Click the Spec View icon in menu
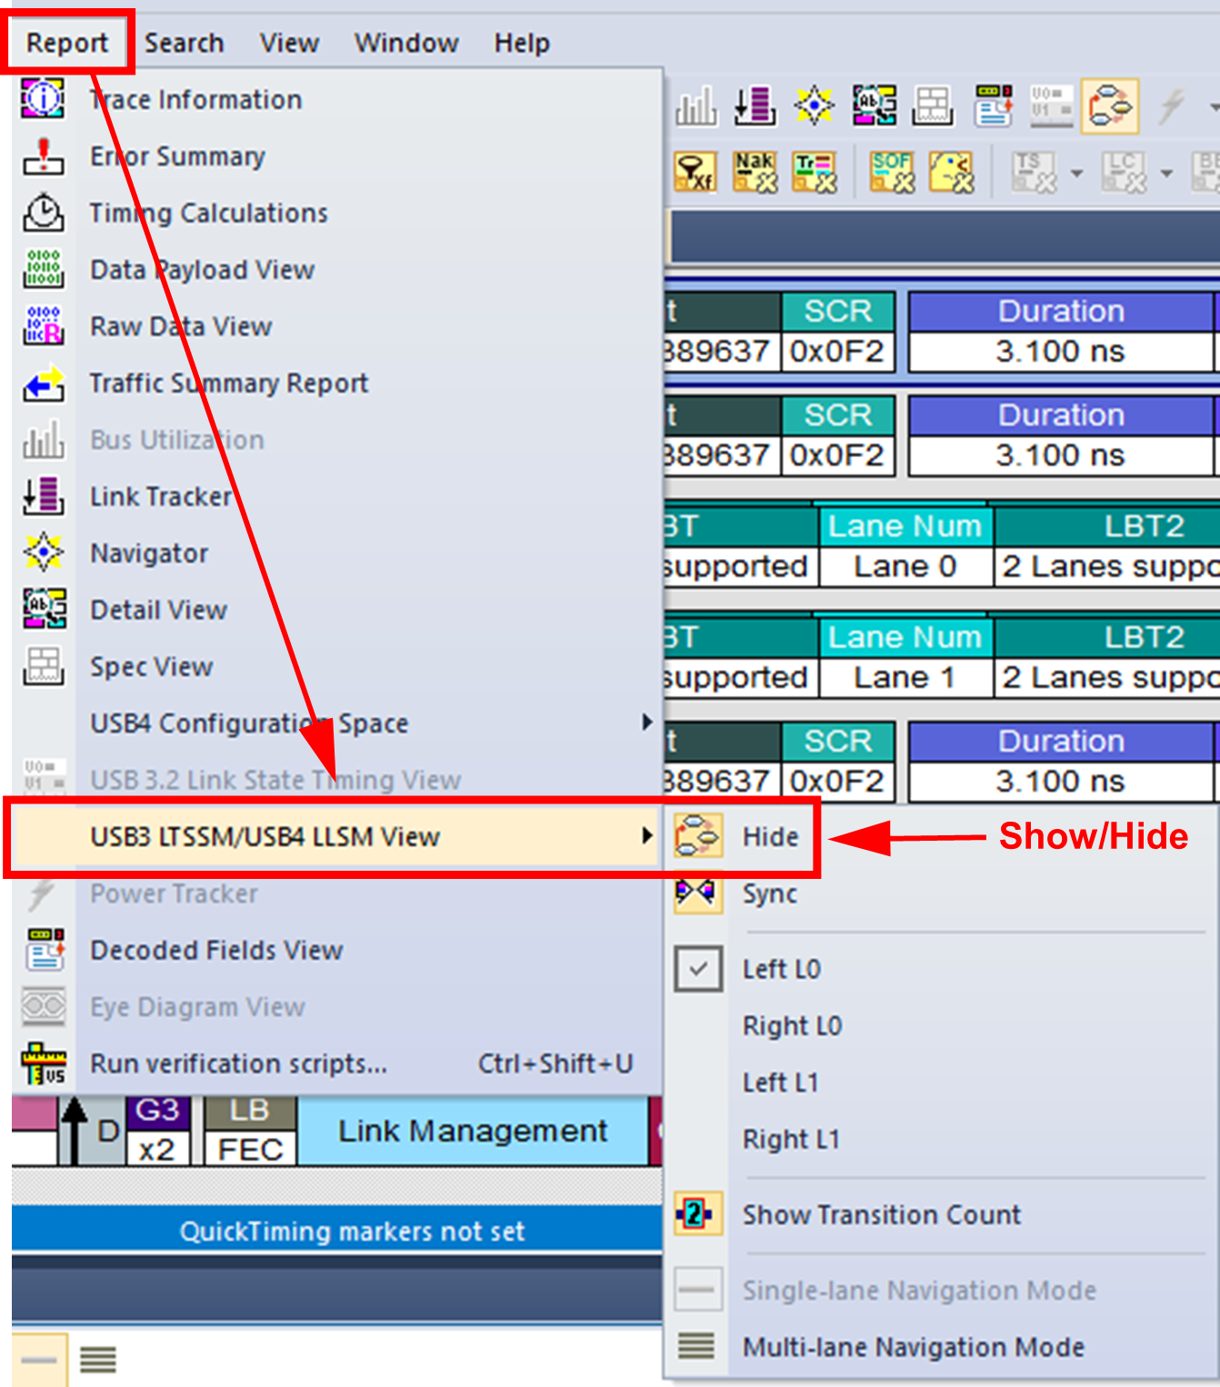1220x1387 pixels. pos(43,666)
